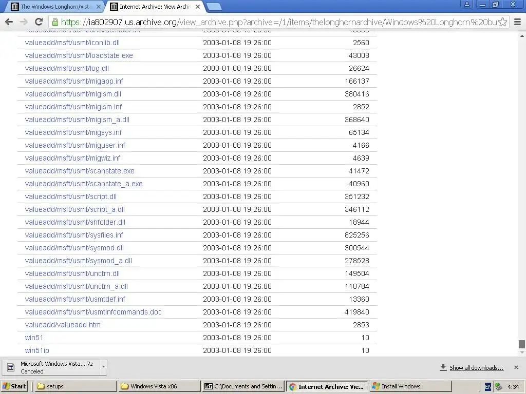Viewport: 526px width, 394px height.
Task: Open the win51ip file link
Action: coord(37,350)
